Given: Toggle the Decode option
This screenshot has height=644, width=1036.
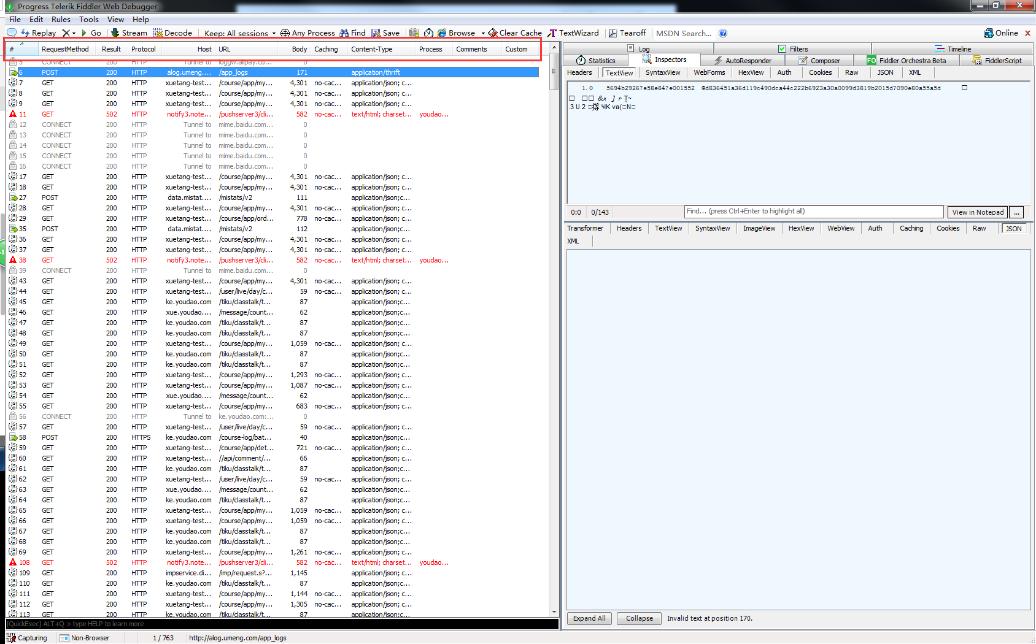Looking at the screenshot, I should [172, 33].
